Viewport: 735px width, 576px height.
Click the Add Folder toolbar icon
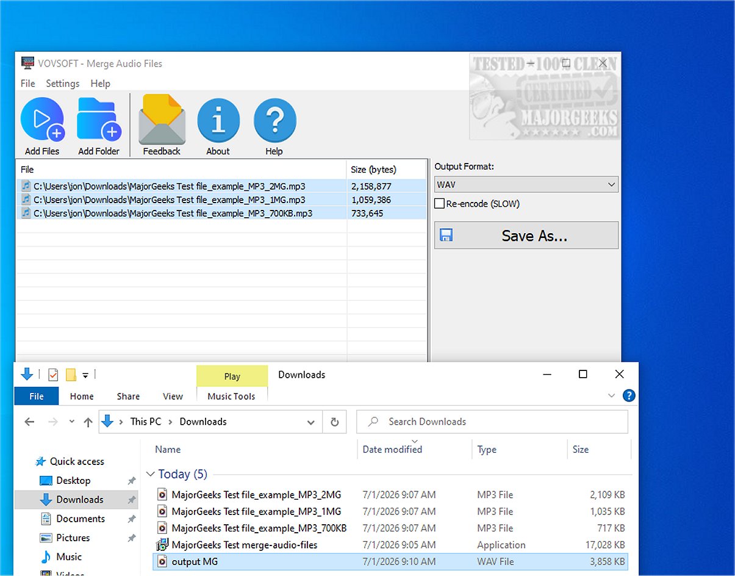99,120
